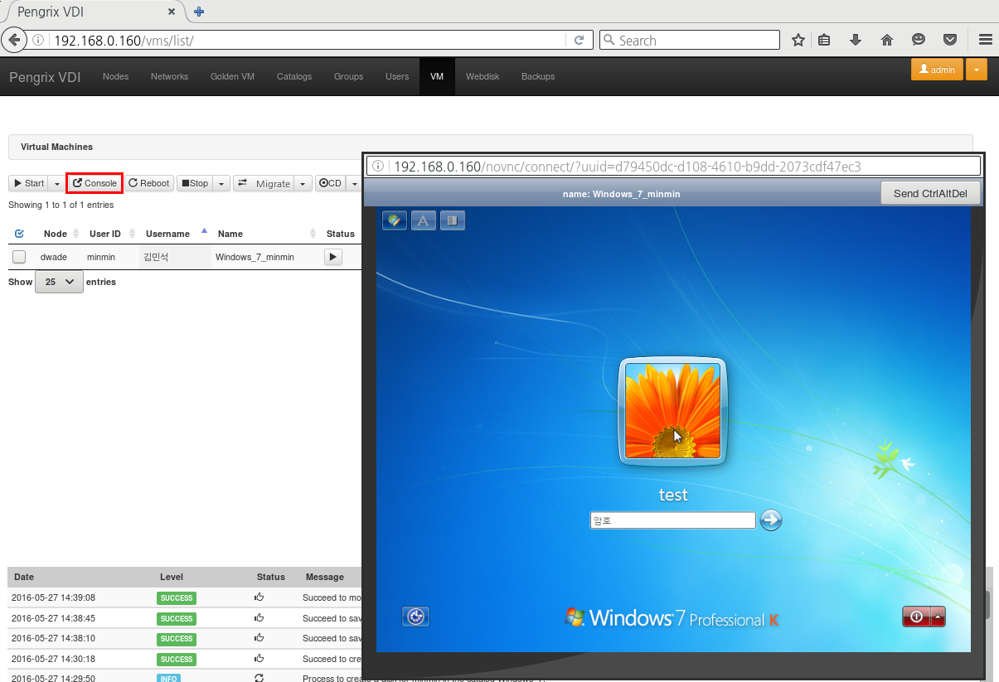This screenshot has height=682, width=999.
Task: Click the Windows login arrow submit button
Action: click(771, 520)
